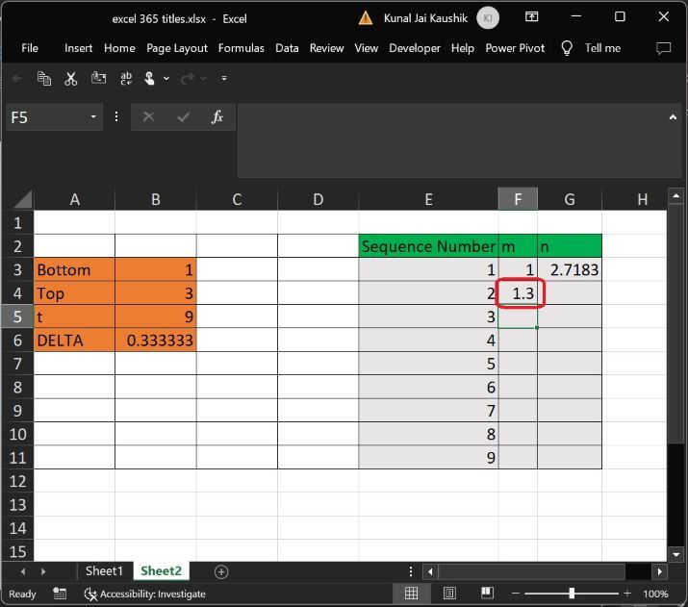Viewport: 688px width, 607px height.
Task: Switch to the Sheet1 tab
Action: [x=104, y=571]
